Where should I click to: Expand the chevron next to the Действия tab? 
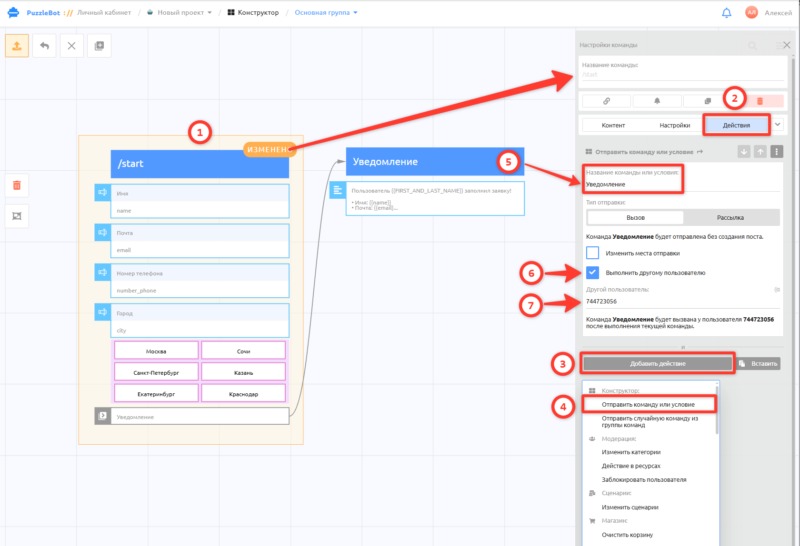click(x=778, y=125)
